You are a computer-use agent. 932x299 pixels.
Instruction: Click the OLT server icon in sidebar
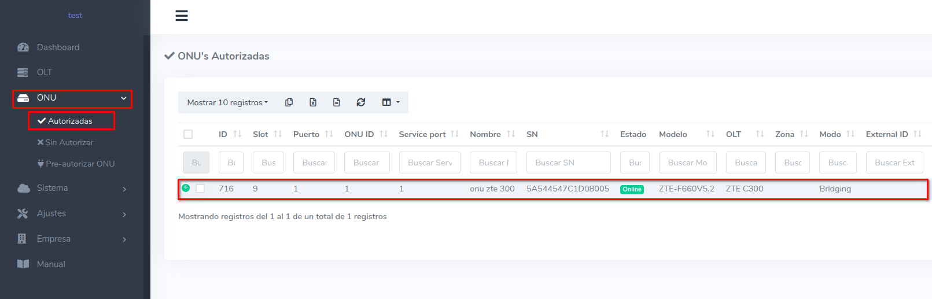point(23,72)
